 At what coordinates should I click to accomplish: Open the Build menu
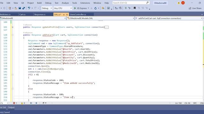[39, 3]
